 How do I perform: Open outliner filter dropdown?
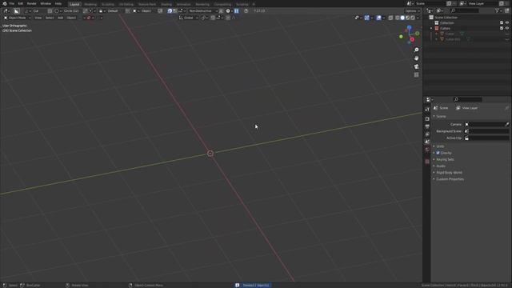click(x=498, y=10)
